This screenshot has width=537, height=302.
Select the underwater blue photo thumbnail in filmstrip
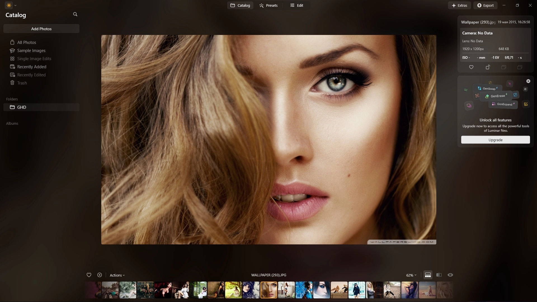(304, 290)
